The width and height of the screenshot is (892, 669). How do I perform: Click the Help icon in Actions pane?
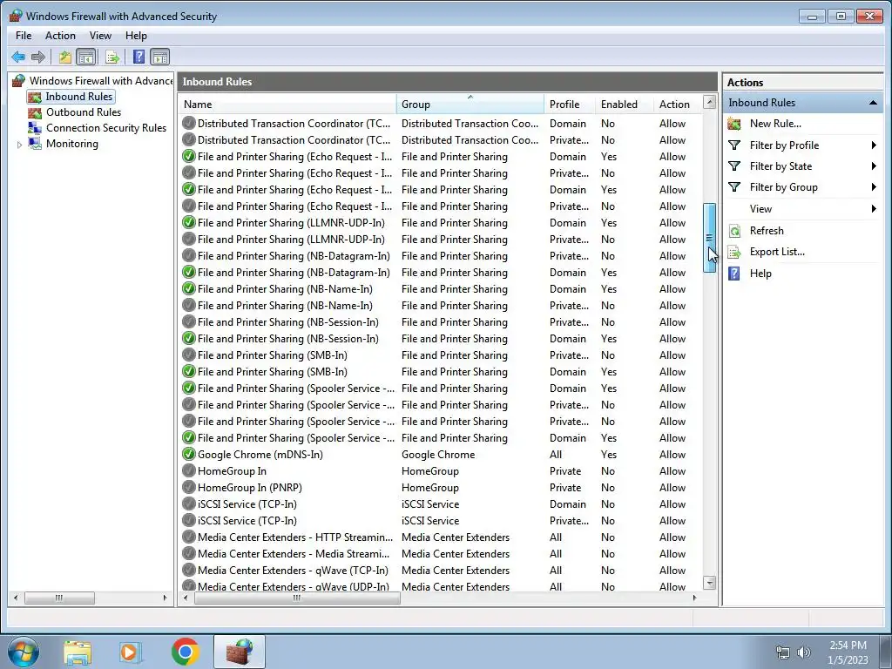(734, 273)
